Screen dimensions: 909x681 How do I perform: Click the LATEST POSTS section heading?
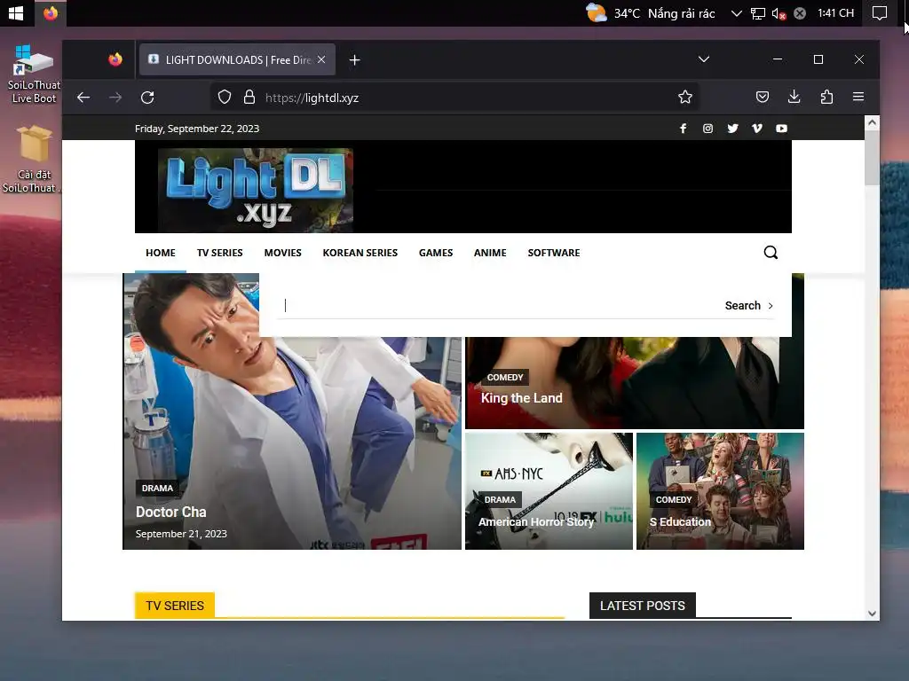coord(643,606)
